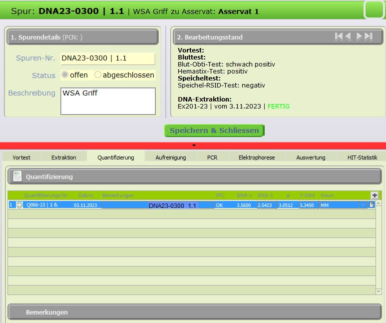Click the 'Speichel-RSID-Test: negativ' line
The height and width of the screenshot is (323, 386).
(221, 85)
